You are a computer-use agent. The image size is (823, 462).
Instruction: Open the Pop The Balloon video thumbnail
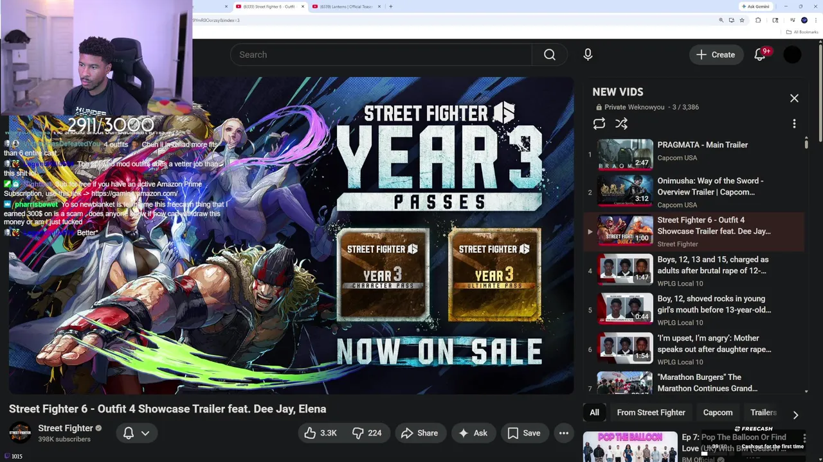(x=630, y=447)
